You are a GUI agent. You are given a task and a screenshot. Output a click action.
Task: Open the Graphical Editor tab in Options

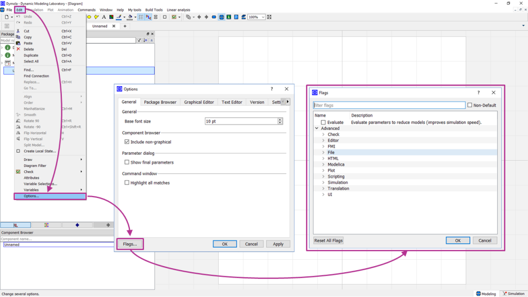pyautogui.click(x=199, y=102)
